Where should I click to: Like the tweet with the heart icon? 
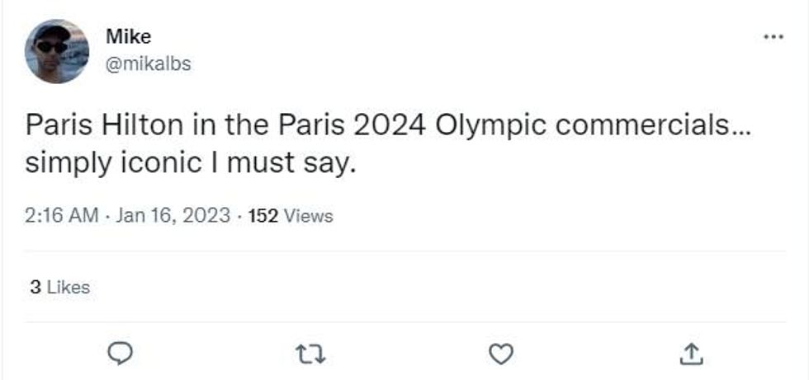coord(500,354)
